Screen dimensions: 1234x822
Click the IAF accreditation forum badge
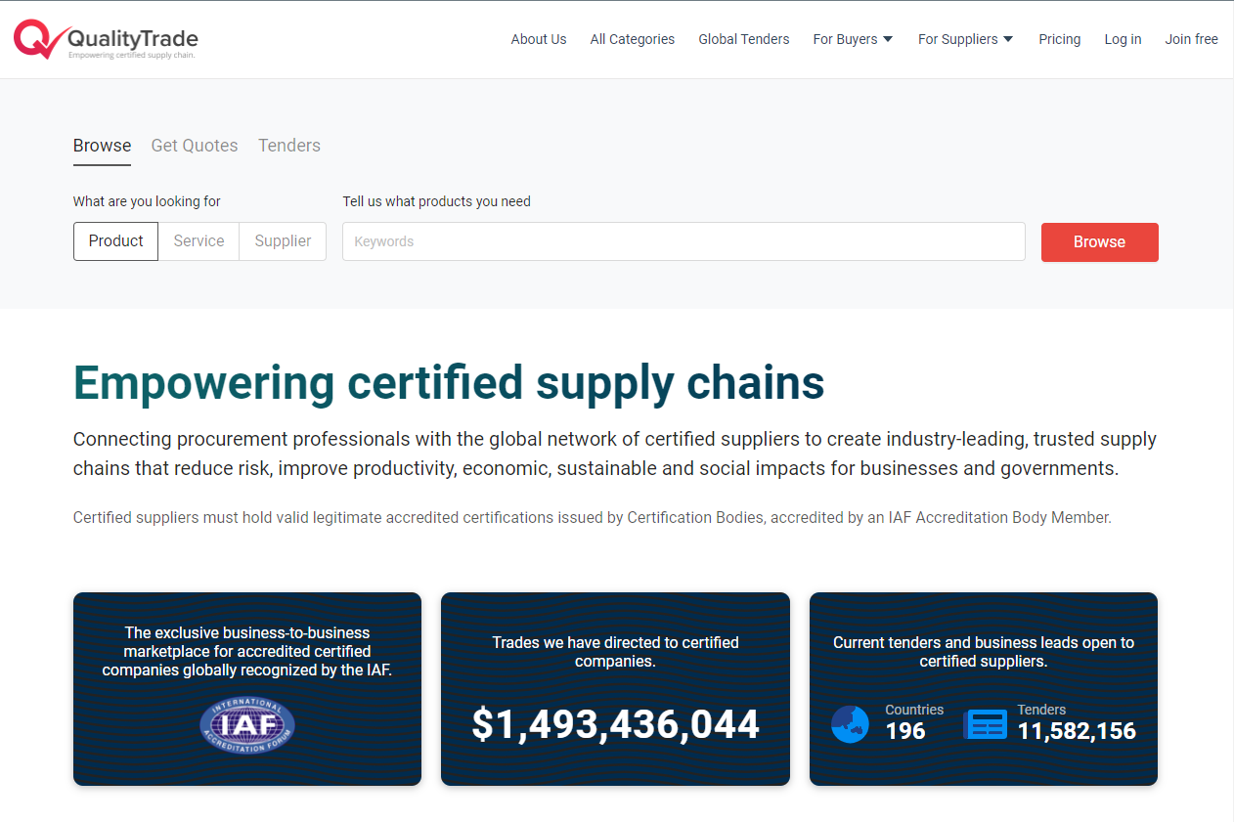pos(247,725)
